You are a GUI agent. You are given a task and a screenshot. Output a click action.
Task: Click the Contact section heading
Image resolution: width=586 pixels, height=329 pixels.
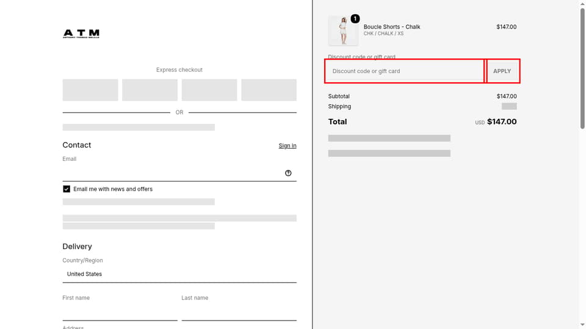point(77,145)
